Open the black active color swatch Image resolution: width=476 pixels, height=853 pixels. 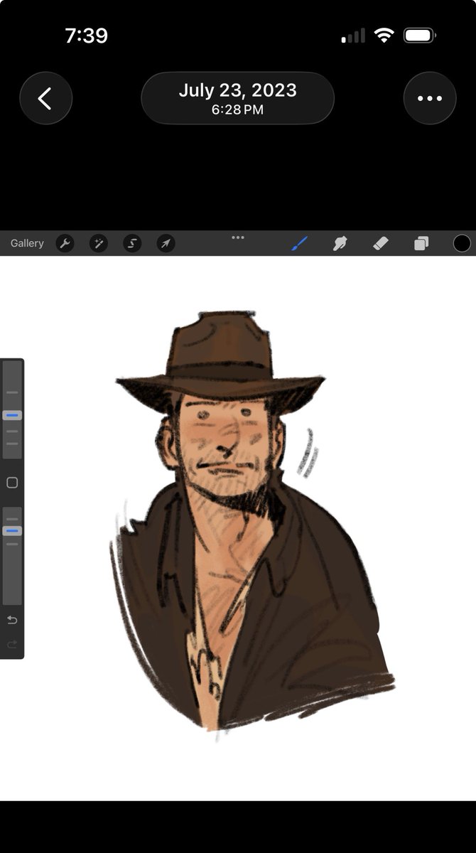pyautogui.click(x=462, y=244)
